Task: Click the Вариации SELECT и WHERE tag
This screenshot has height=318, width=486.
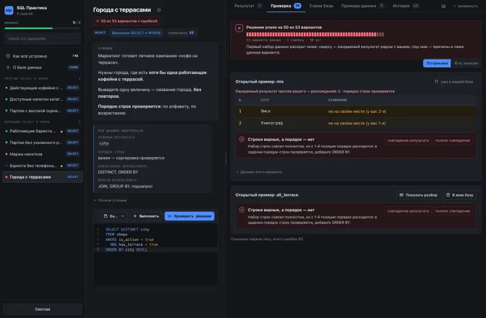Action: pos(136,33)
